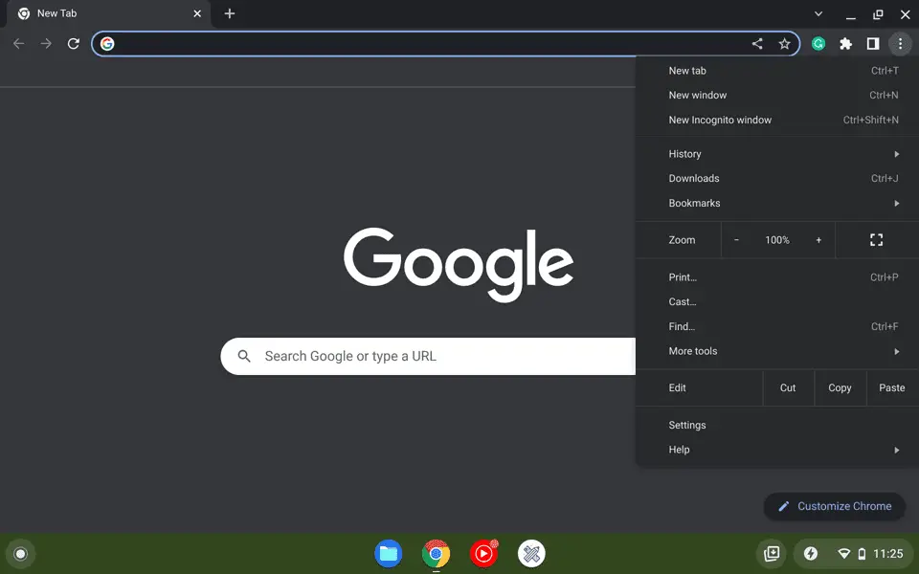This screenshot has width=919, height=574.
Task: Open the side panel icon
Action: (x=873, y=43)
